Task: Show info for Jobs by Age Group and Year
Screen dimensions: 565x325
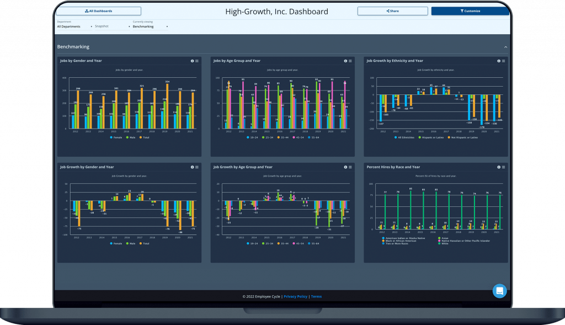Action: point(345,61)
